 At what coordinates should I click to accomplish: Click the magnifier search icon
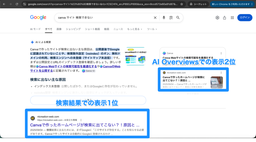(x=178, y=18)
